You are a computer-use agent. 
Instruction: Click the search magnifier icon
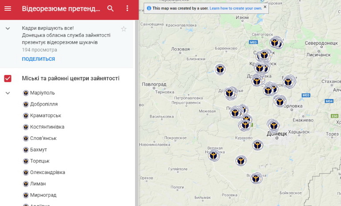click(110, 8)
